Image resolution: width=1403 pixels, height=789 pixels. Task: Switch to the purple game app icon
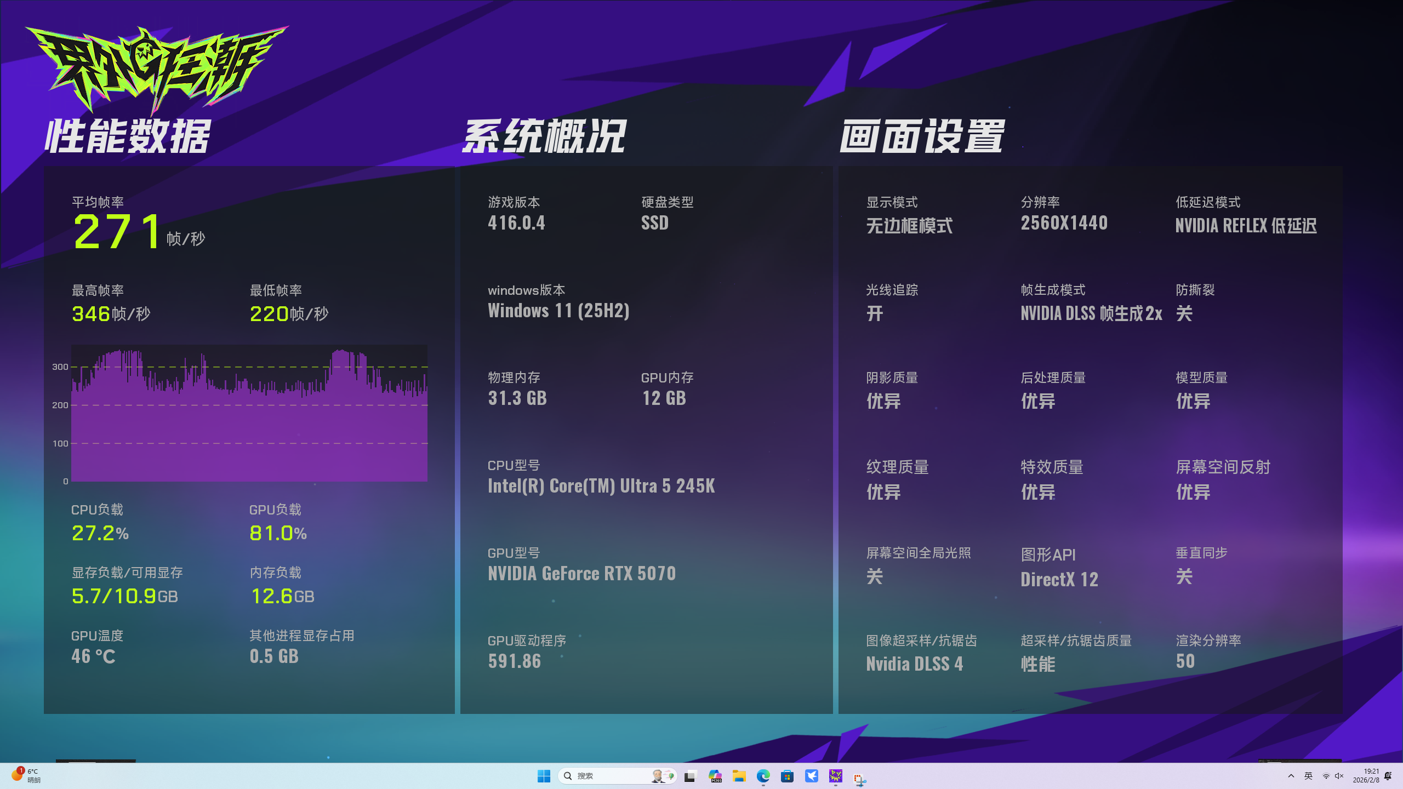coord(836,776)
